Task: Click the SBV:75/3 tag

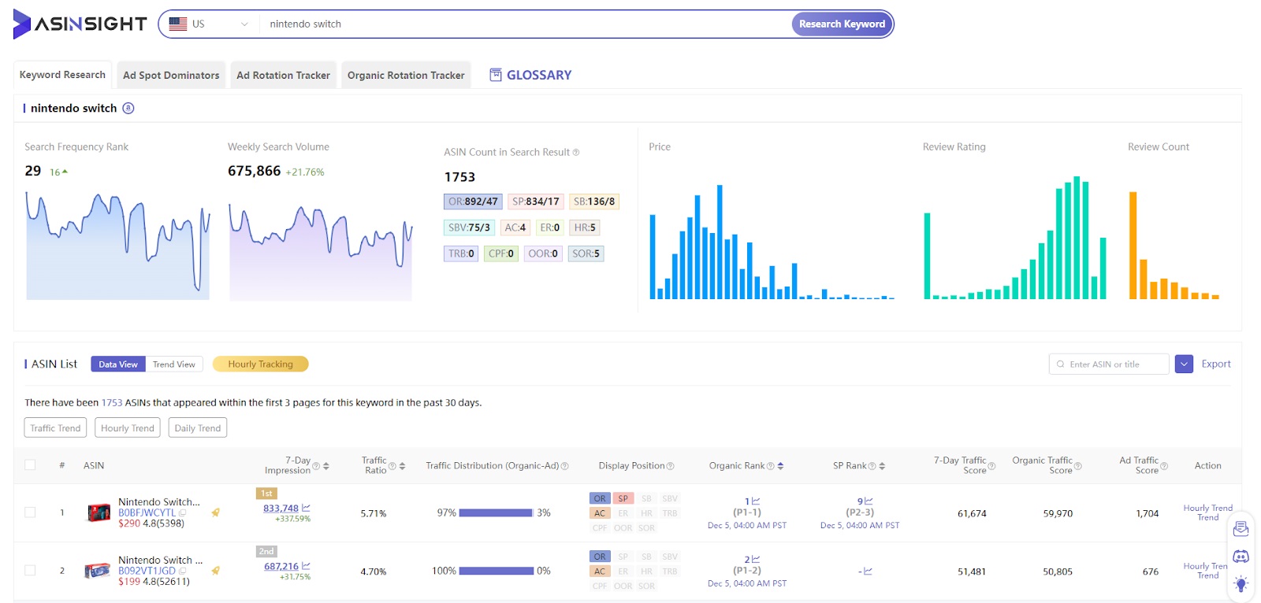Action: click(469, 228)
